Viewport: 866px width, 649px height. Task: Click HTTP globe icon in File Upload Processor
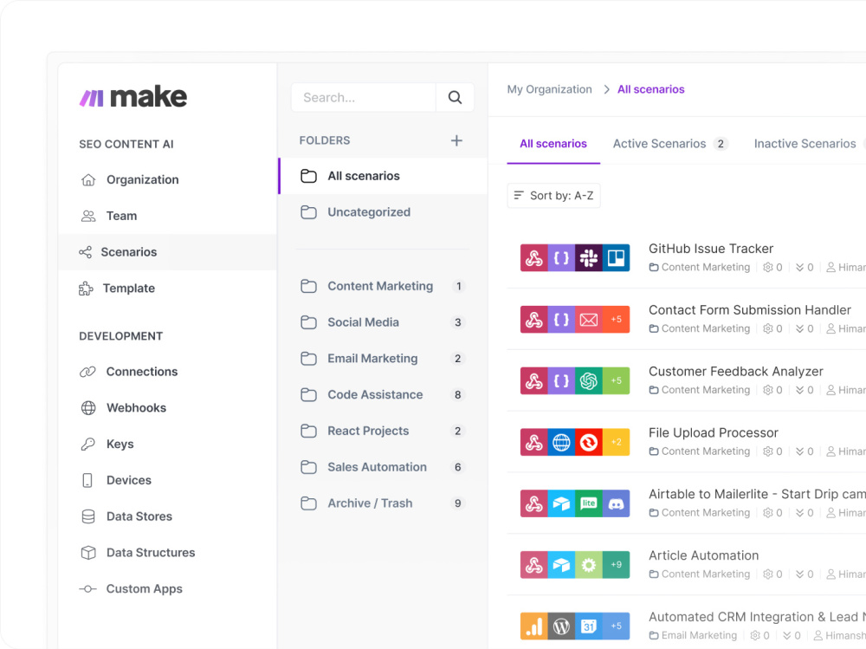(x=561, y=442)
